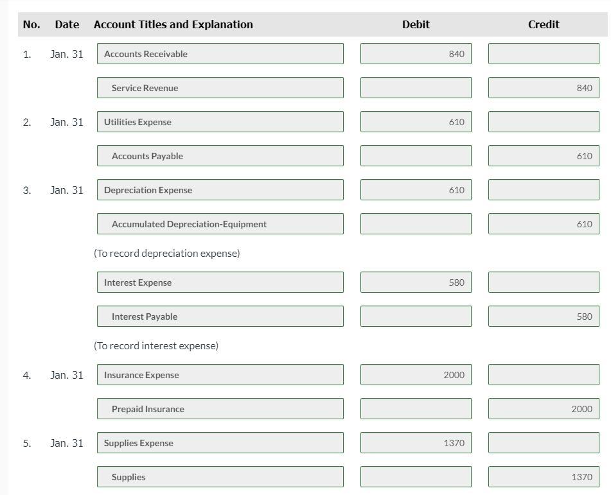Click the 580 debit field for Interest Expense

point(415,282)
